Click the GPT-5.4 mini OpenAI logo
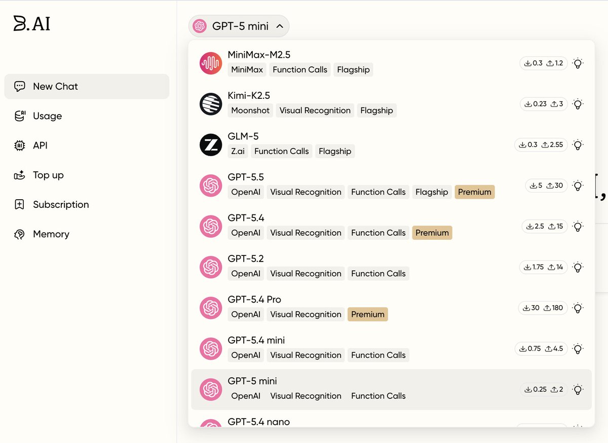Screen dimensions: 608x443 tap(211, 349)
